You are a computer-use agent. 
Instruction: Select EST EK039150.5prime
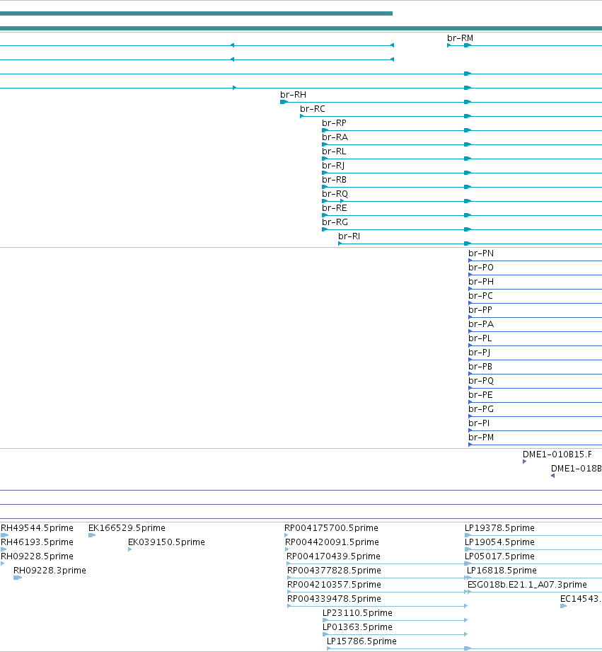(x=166, y=542)
